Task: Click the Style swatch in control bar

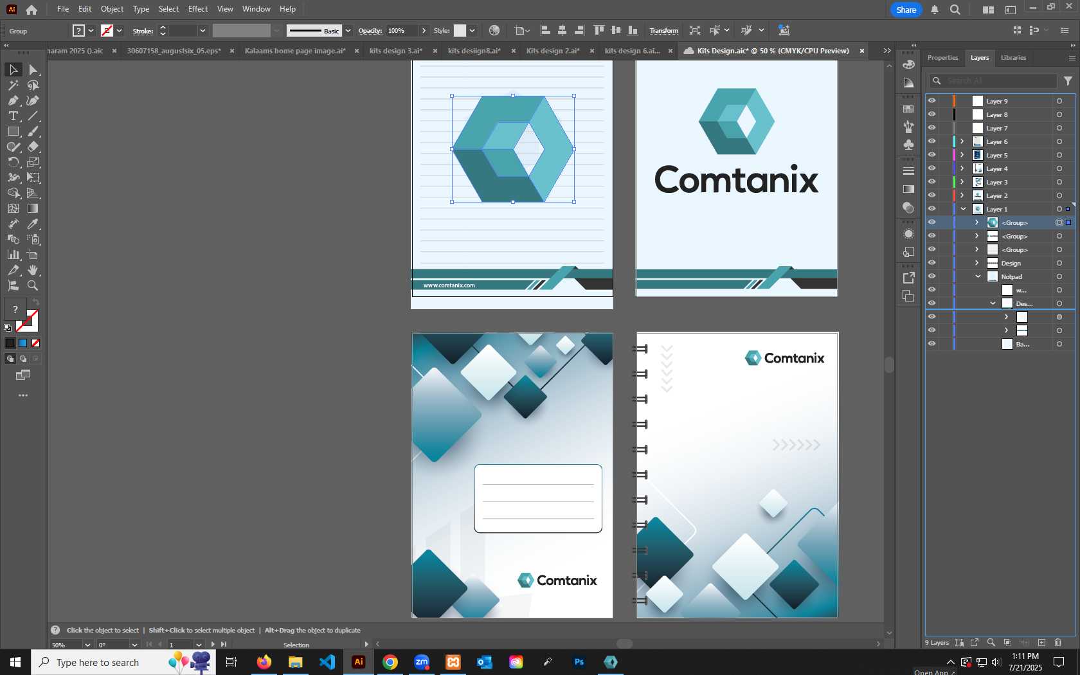Action: (460, 30)
